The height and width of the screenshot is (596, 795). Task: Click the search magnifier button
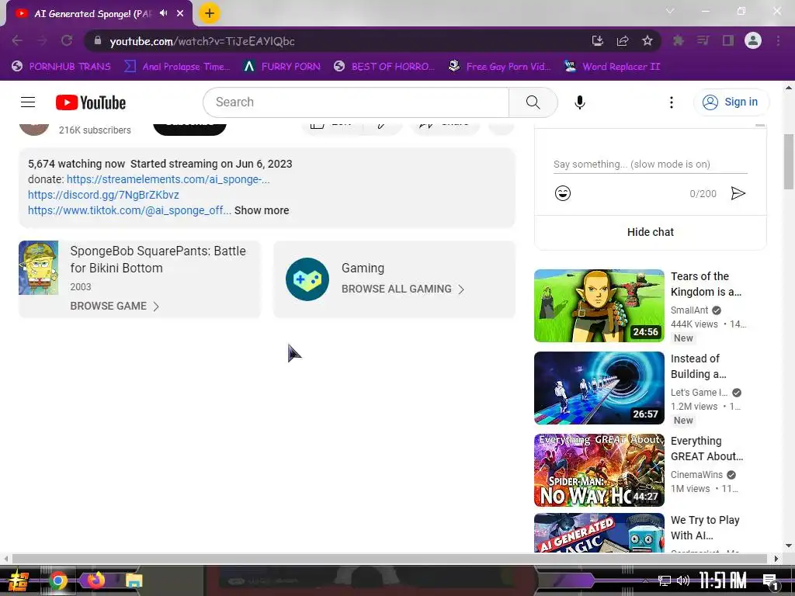pyautogui.click(x=533, y=102)
